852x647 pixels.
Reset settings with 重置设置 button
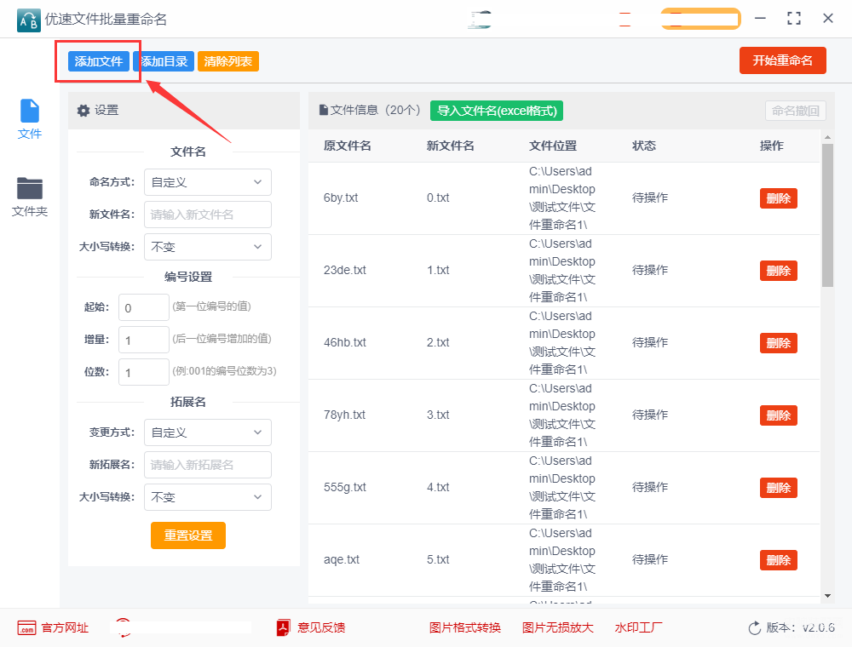(x=188, y=535)
